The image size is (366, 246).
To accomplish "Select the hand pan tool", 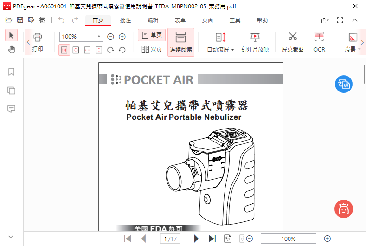I will pyautogui.click(x=11, y=49).
